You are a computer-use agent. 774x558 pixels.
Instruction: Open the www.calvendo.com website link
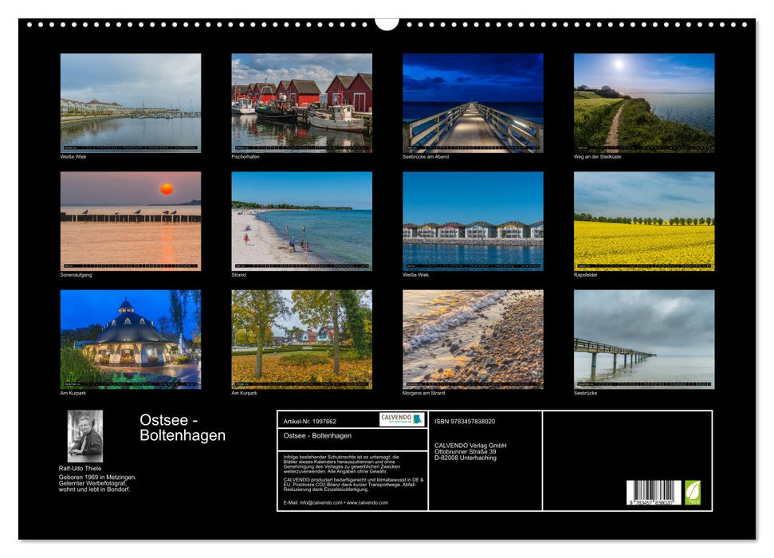click(368, 503)
